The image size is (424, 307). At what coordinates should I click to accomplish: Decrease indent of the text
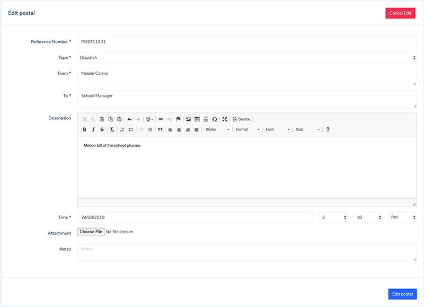pos(141,129)
